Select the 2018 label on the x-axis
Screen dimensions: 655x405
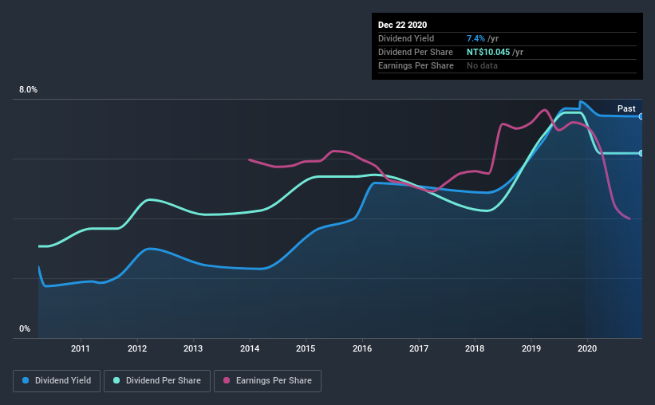pos(475,348)
